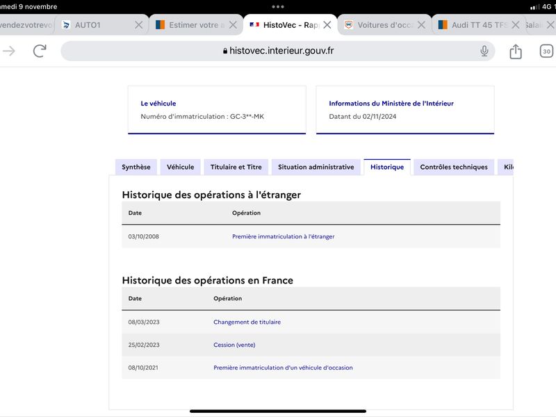The width and height of the screenshot is (556, 417).
Task: Click the date 08/10/2021
Action: (143, 368)
